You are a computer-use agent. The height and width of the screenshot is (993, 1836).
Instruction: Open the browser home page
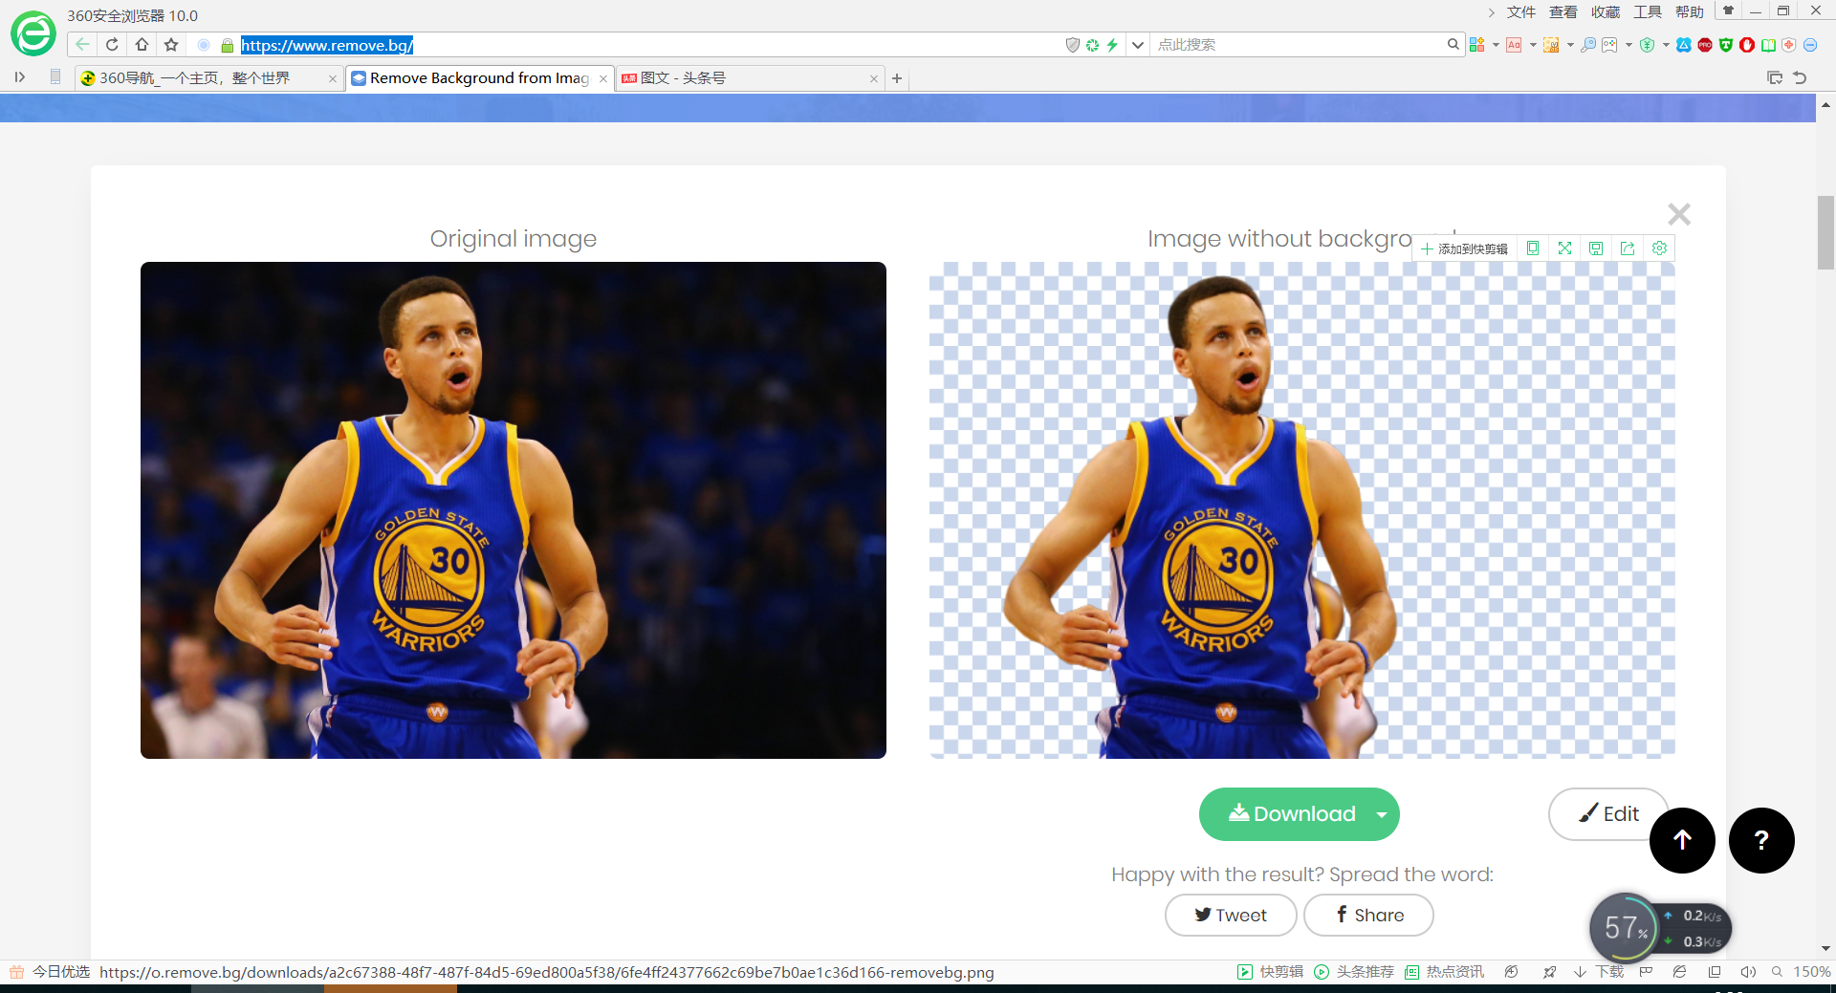[142, 45]
